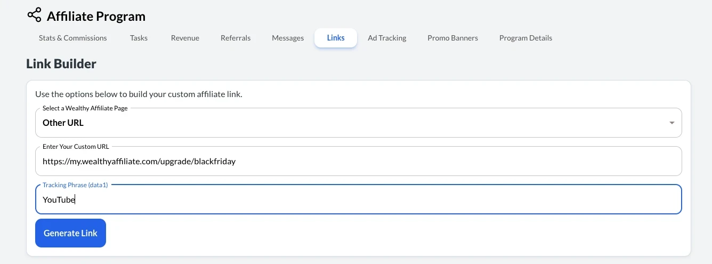Open the Stats & Commissions tab
The width and height of the screenshot is (712, 264).
(x=72, y=38)
